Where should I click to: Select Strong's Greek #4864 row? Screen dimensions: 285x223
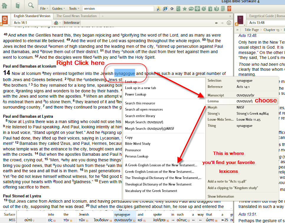coord(242,114)
